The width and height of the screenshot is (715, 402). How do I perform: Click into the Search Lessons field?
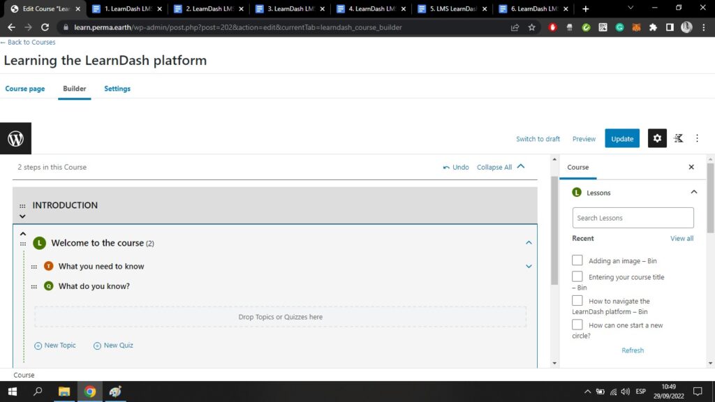[633, 218]
